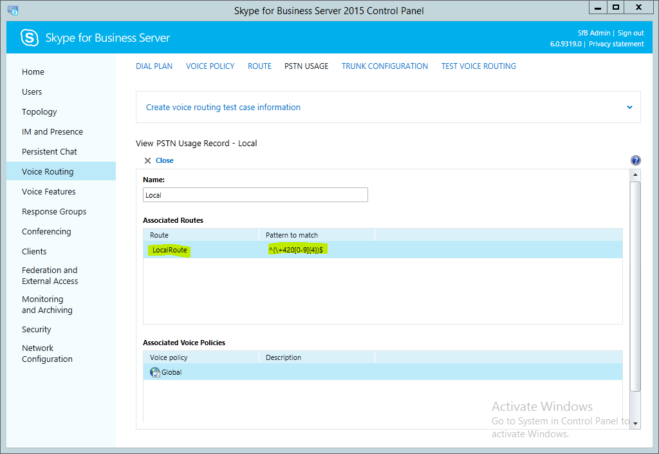The image size is (659, 454).
Task: Click the Skype for Business logo icon
Action: 30,38
